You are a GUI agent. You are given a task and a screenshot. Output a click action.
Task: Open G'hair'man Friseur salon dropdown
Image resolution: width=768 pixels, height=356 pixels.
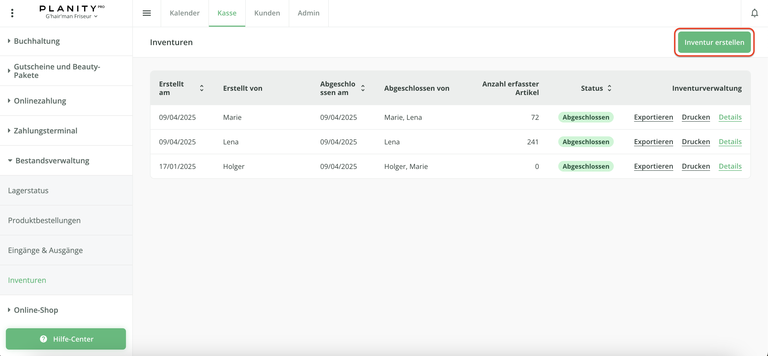tap(72, 16)
